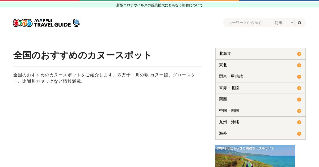Click the orange arrow next to 関西
Image resolution: width=319 pixels, height=167 pixels.
click(299, 99)
